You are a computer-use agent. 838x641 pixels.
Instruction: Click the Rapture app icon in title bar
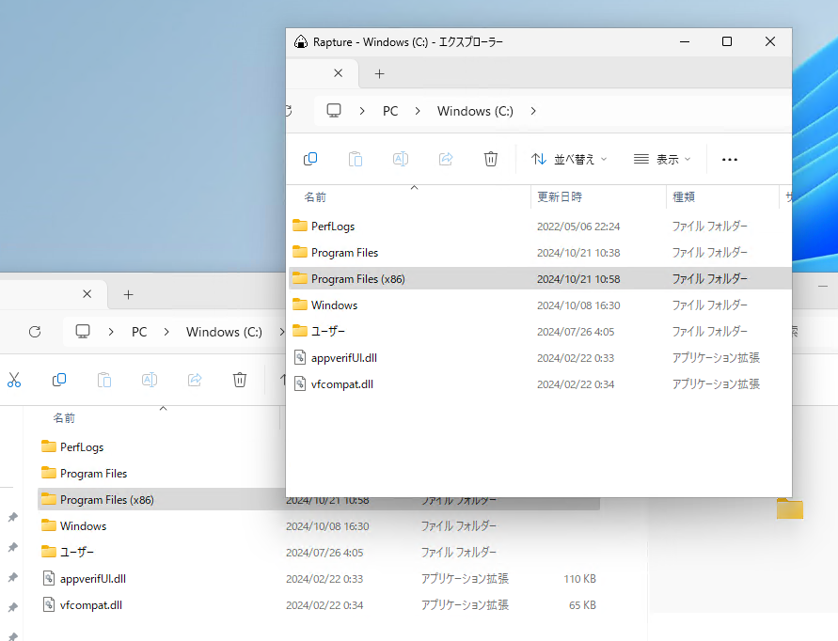[301, 41]
